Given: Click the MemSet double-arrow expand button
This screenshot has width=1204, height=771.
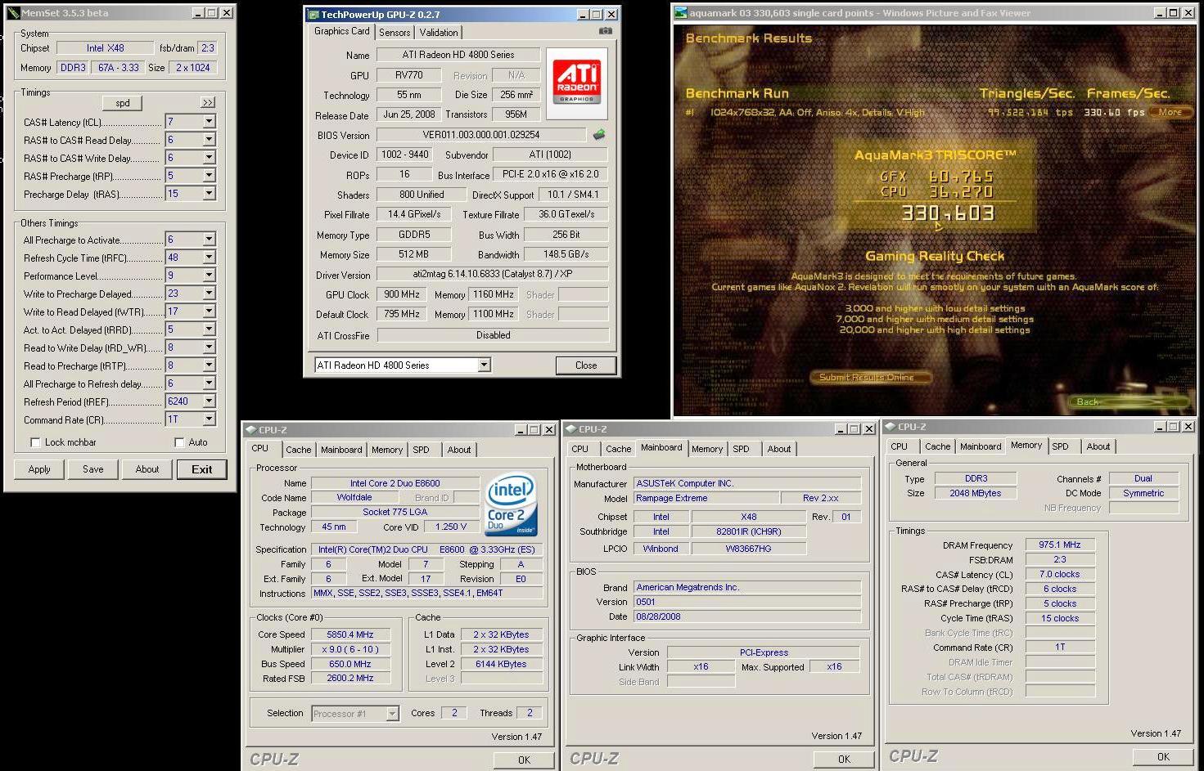Looking at the screenshot, I should point(208,102).
